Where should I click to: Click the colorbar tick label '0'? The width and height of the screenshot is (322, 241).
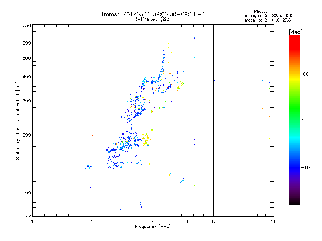coord(301,120)
